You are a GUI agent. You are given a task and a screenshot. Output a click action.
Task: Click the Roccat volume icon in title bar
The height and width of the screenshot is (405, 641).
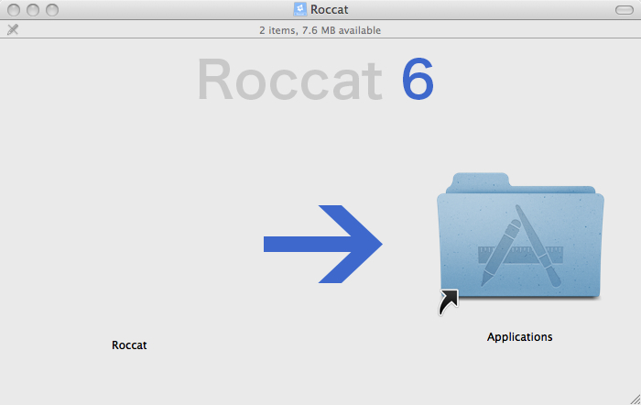pyautogui.click(x=300, y=9)
